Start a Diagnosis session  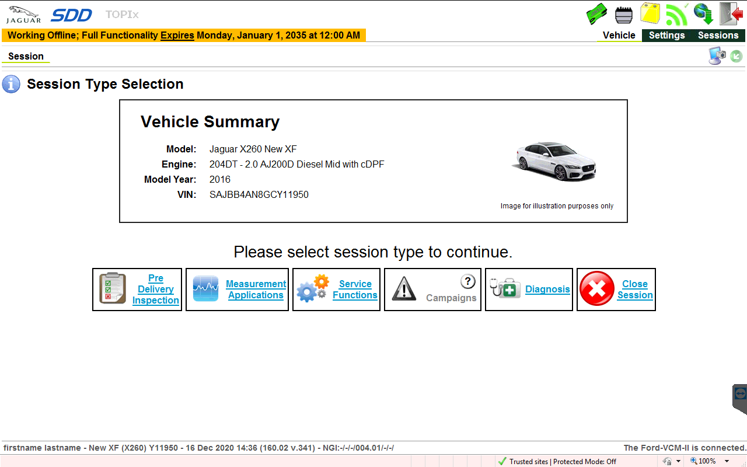[547, 289]
